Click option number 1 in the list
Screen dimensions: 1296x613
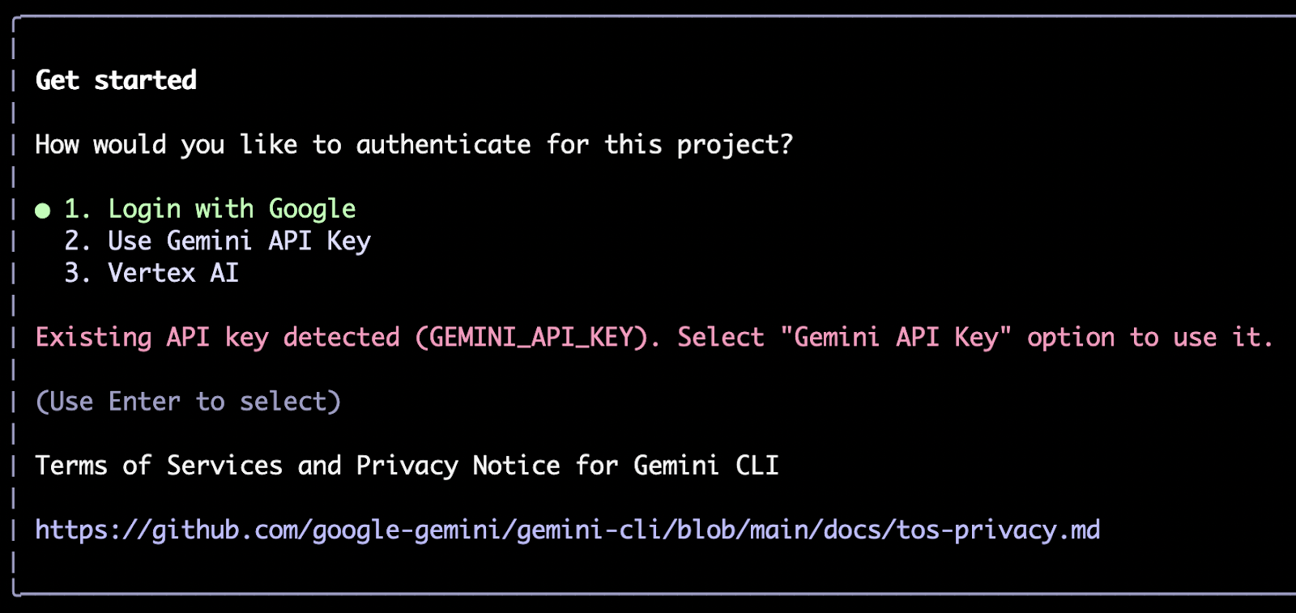(x=77, y=209)
